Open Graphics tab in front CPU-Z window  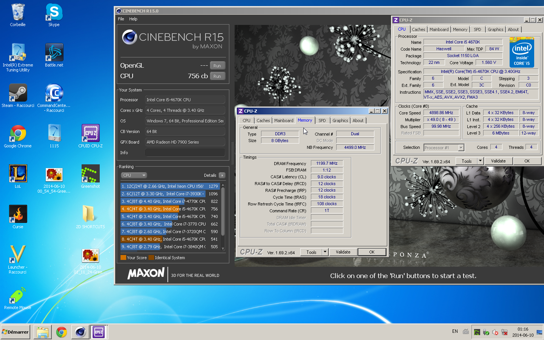pyautogui.click(x=340, y=121)
